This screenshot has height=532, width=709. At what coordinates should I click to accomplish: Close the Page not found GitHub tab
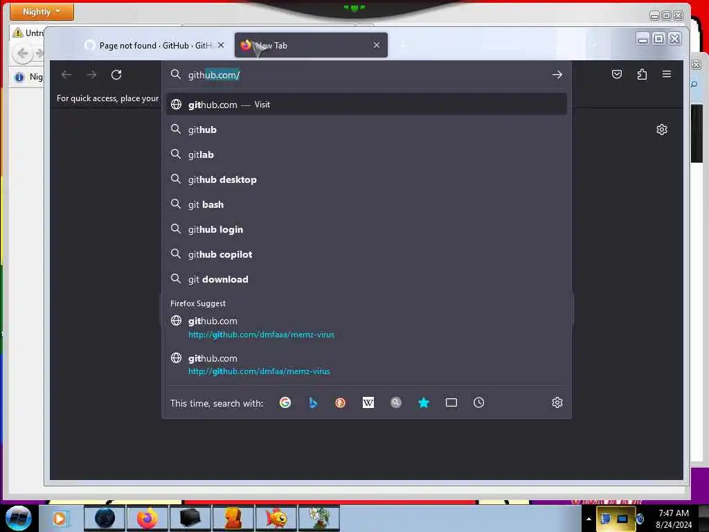tap(221, 45)
